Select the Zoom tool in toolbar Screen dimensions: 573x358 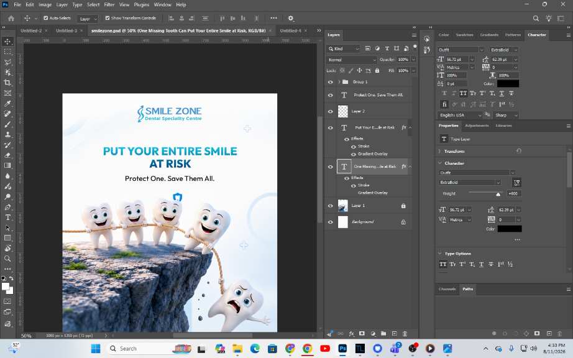tap(7, 259)
